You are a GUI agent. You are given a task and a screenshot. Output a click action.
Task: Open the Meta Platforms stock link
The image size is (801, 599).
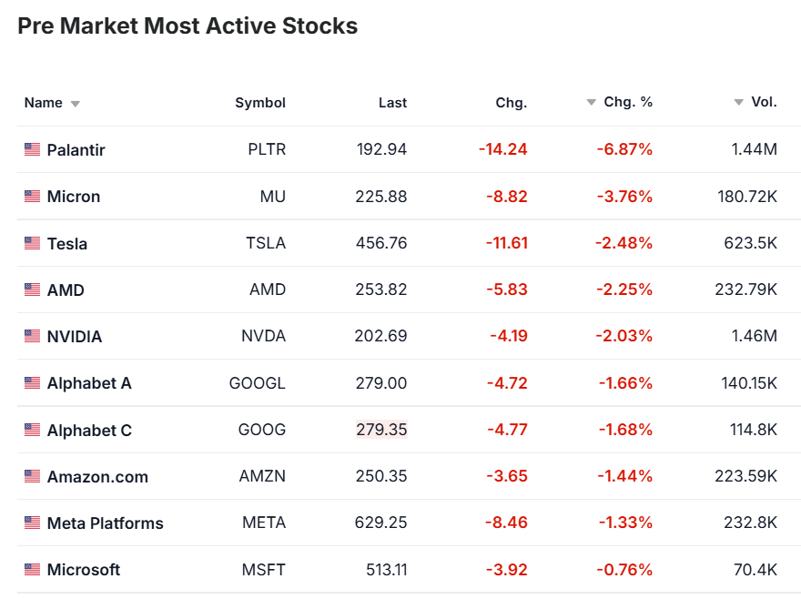click(106, 523)
